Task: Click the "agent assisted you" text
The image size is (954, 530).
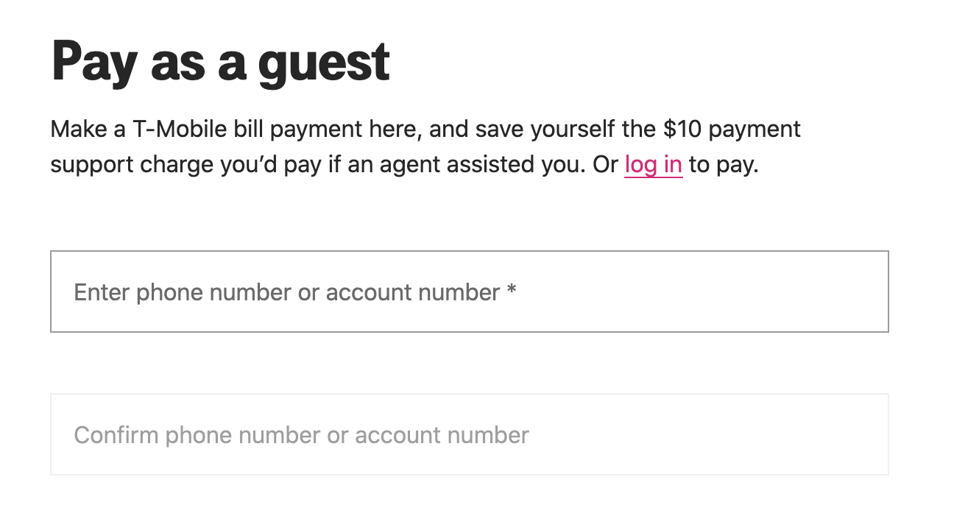Action: pos(467,164)
